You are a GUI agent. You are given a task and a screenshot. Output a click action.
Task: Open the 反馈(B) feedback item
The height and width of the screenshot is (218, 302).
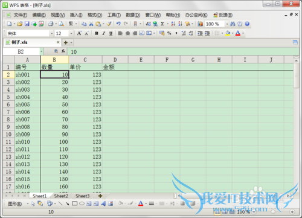pyautogui.click(x=223, y=15)
